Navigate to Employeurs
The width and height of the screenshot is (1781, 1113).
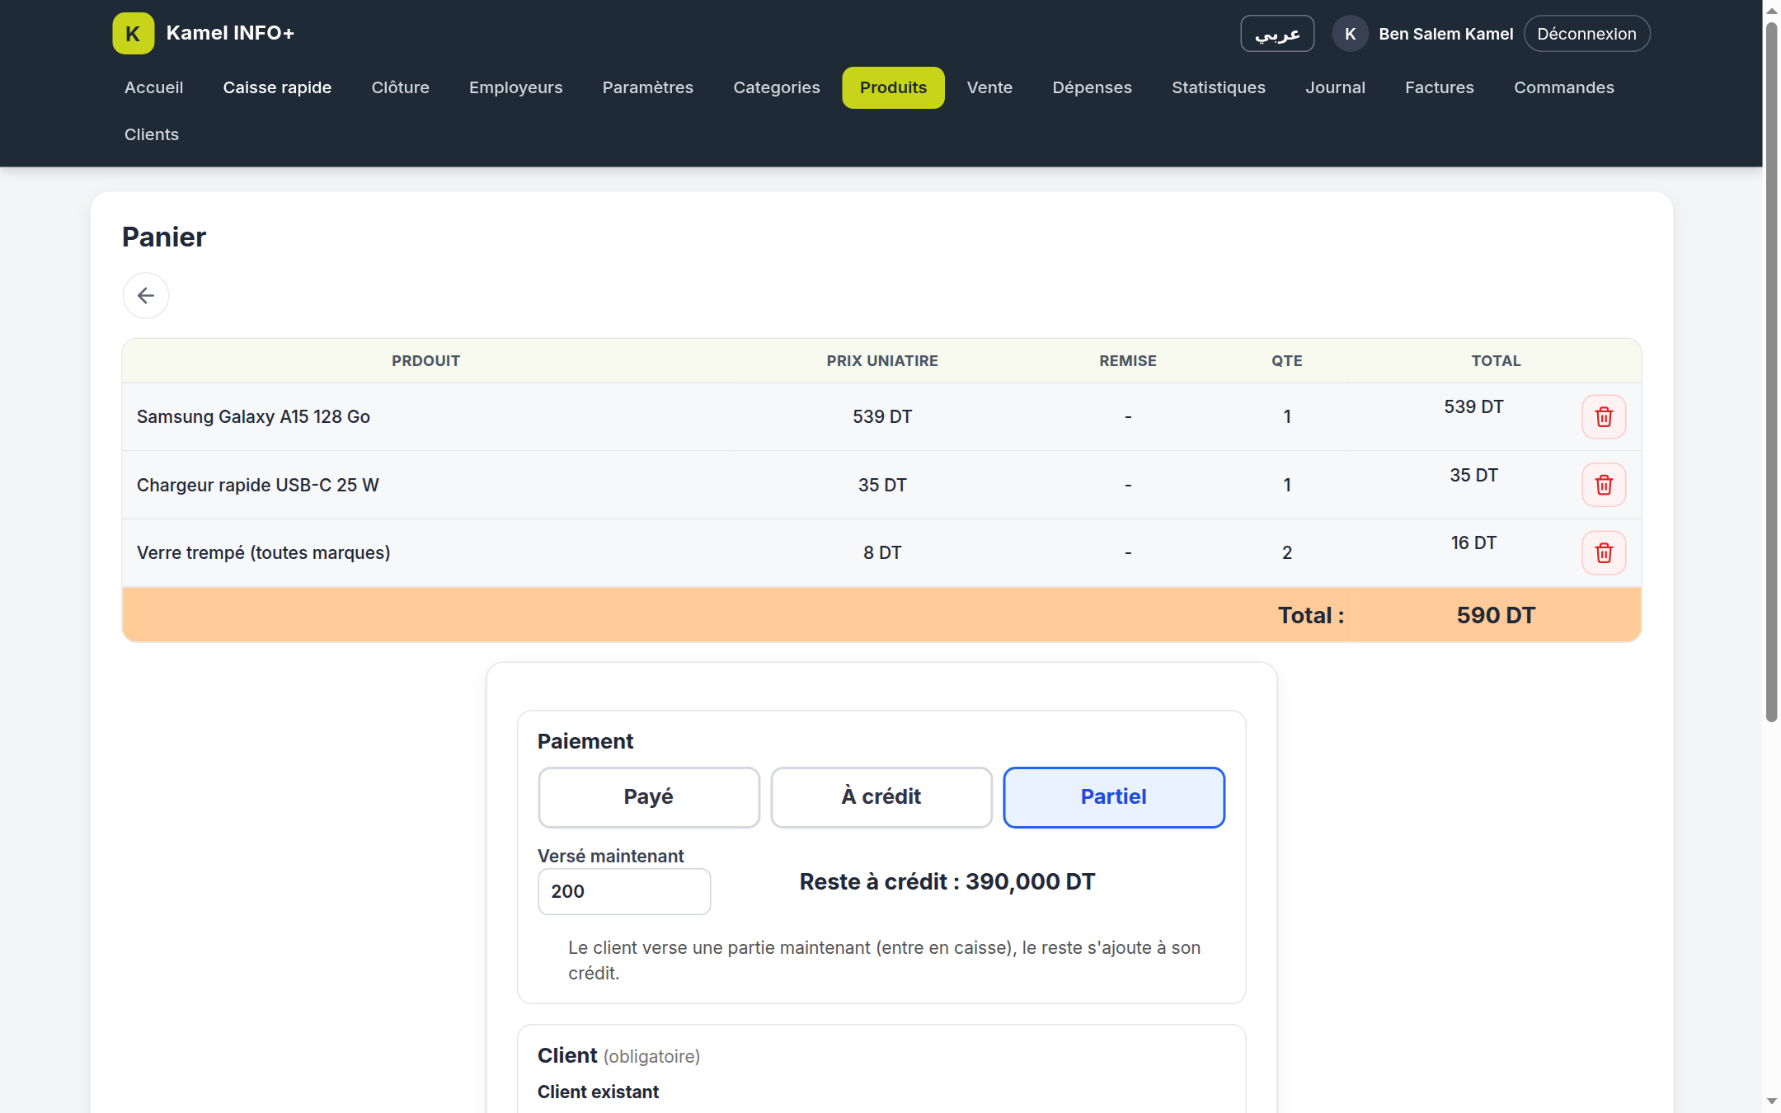[516, 87]
